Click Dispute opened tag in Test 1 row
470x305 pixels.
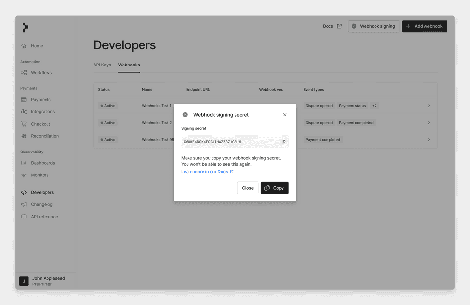click(319, 106)
